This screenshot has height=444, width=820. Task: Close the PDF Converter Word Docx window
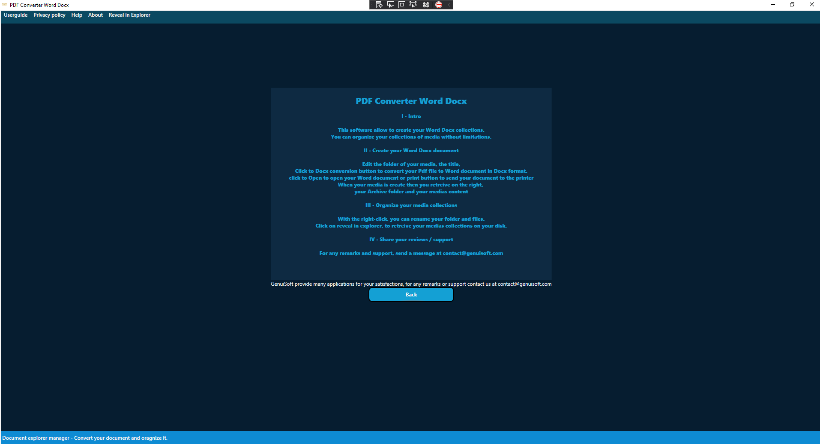pyautogui.click(x=811, y=5)
